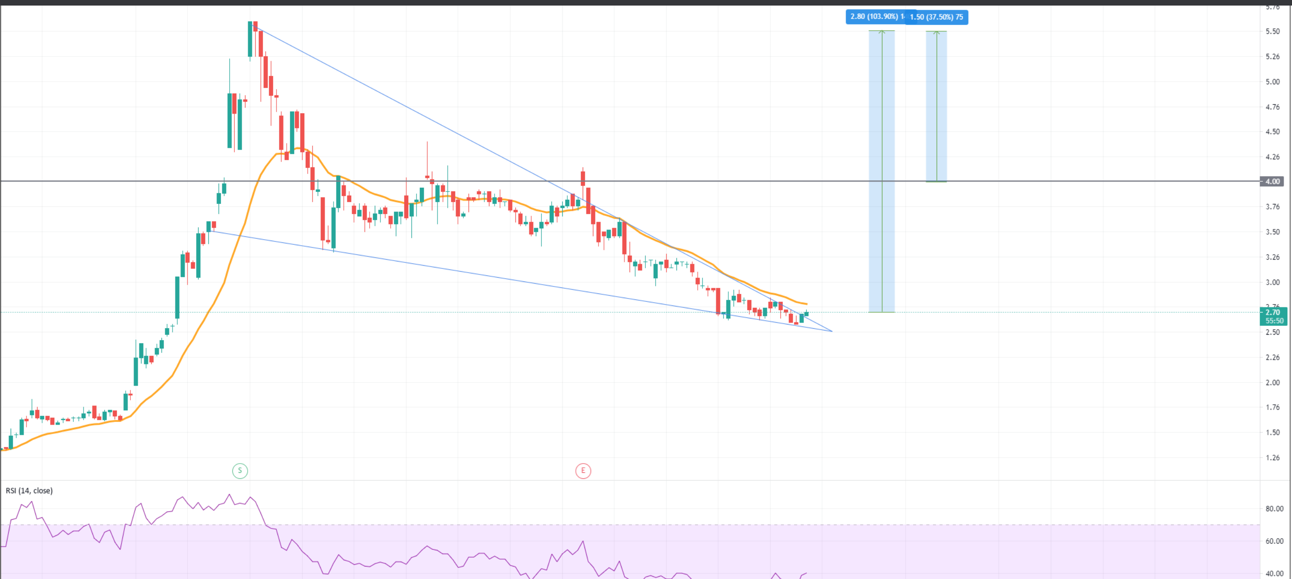Screen dimensions: 1292x579
Task: Click the green 2.70 current price label
Action: click(1273, 312)
